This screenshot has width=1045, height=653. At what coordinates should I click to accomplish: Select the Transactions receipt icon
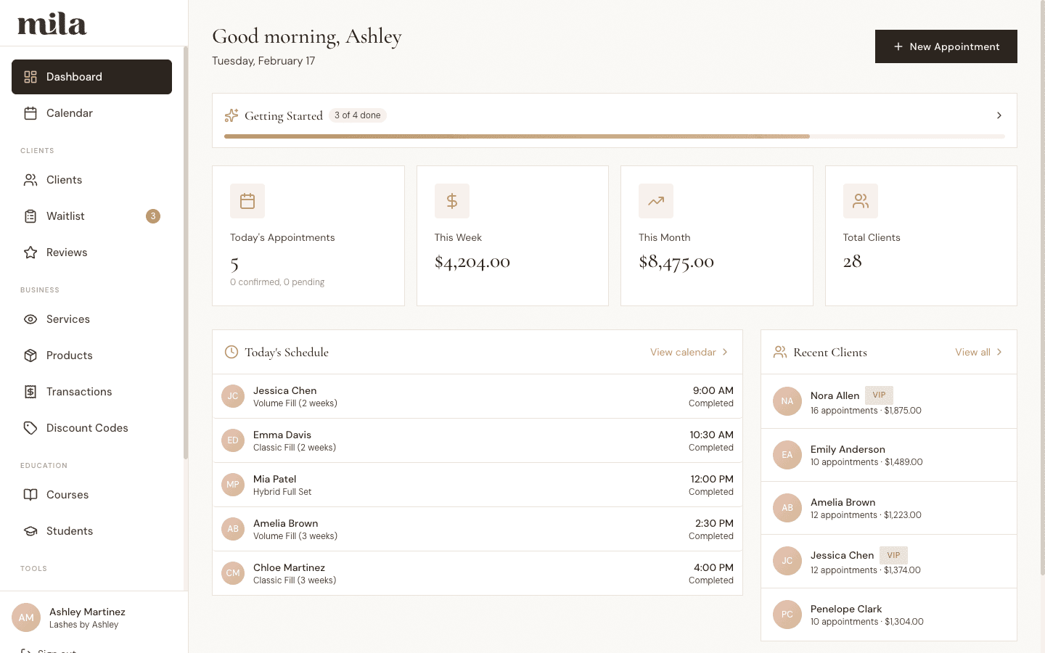[30, 392]
